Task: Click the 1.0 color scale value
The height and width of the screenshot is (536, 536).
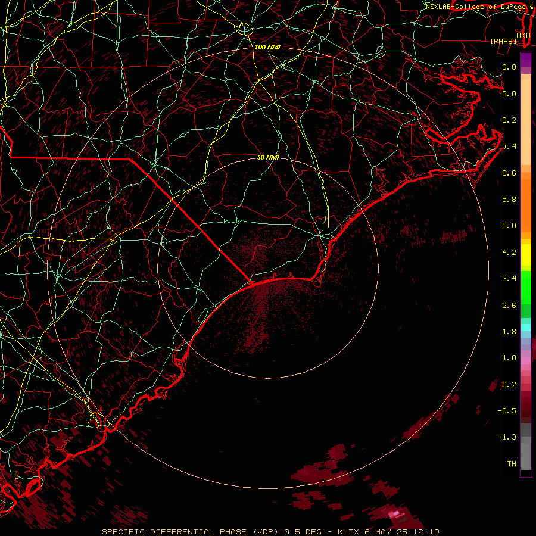Action: pyautogui.click(x=509, y=358)
